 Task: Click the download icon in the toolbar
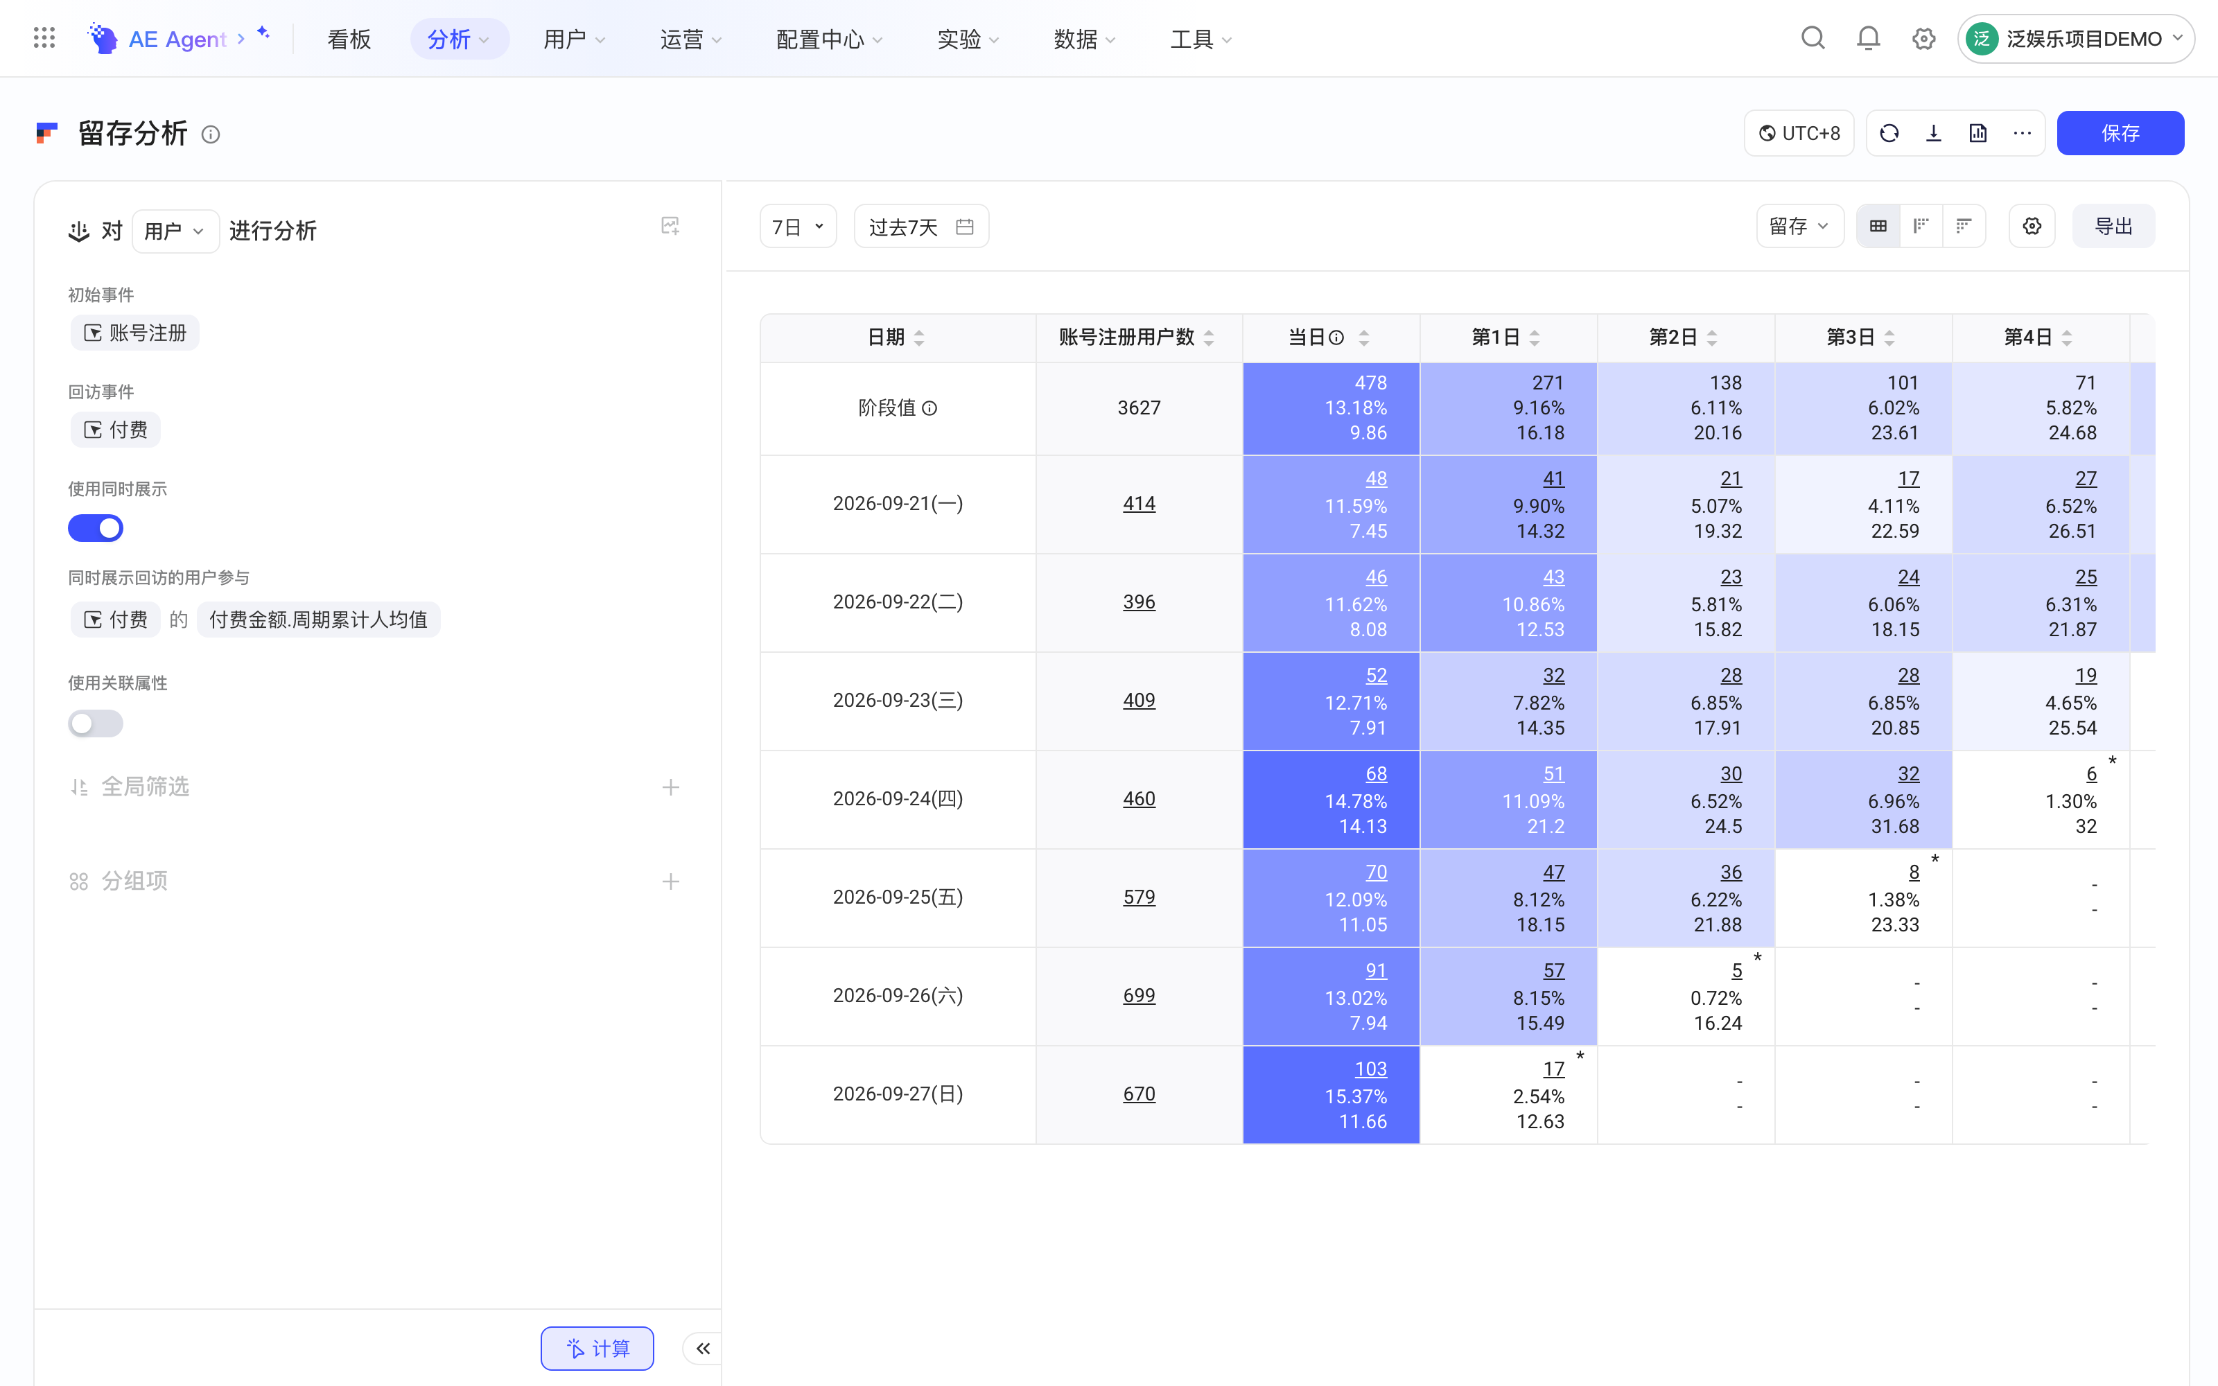pos(1934,134)
